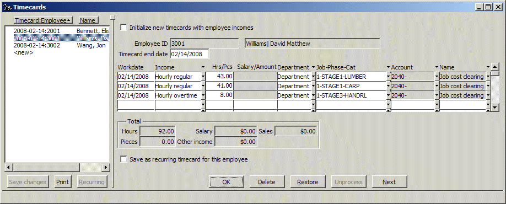Screen dimensions: 506x204
Task: Click the Restore button
Action: pos(308,182)
